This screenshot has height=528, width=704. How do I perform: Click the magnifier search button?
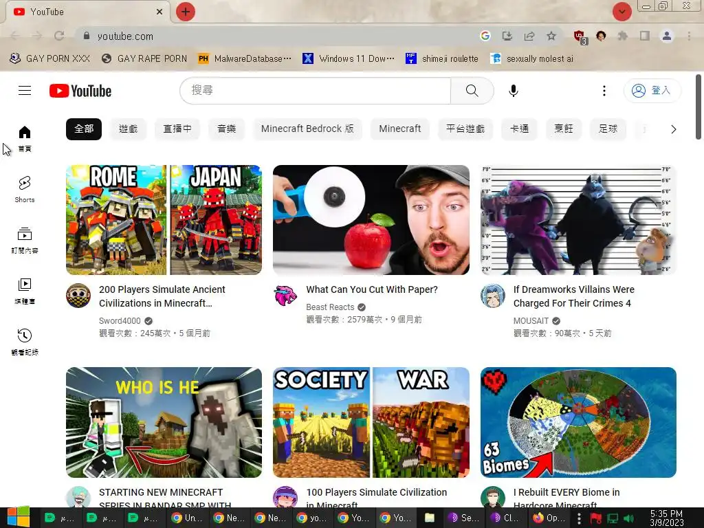pos(472,91)
